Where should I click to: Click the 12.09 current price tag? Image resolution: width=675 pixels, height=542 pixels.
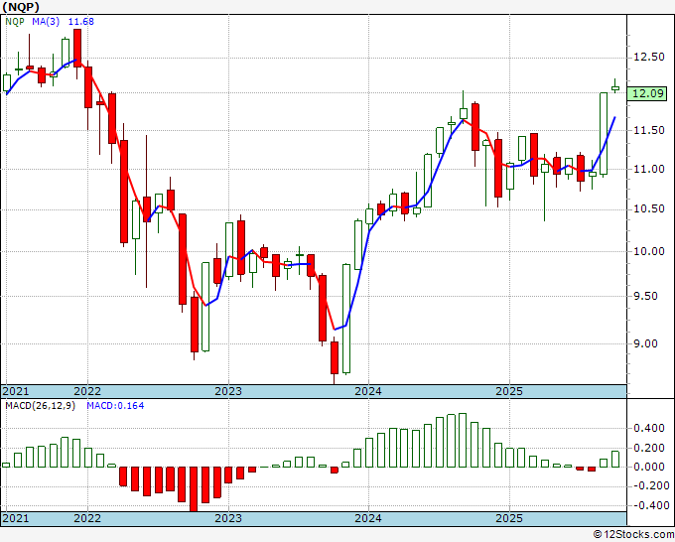646,93
